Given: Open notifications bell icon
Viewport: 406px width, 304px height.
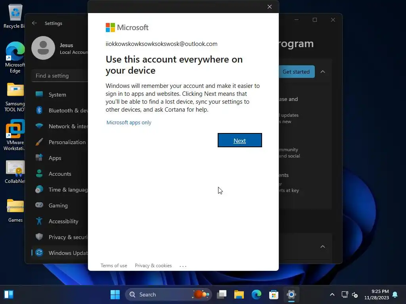Looking at the screenshot, I should coord(395,294).
